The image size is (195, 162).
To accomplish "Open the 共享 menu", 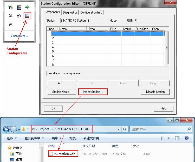I will point(57,138).
